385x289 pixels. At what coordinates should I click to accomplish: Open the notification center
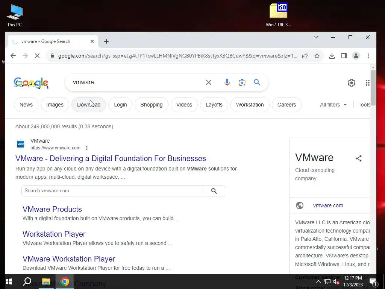pos(373,281)
